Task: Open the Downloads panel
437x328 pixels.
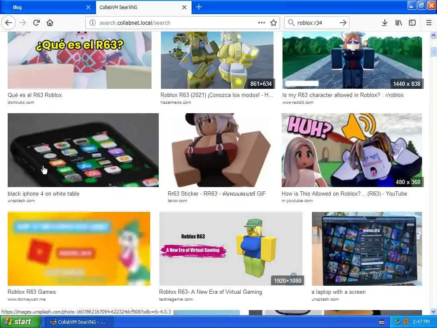Action: (x=385, y=23)
